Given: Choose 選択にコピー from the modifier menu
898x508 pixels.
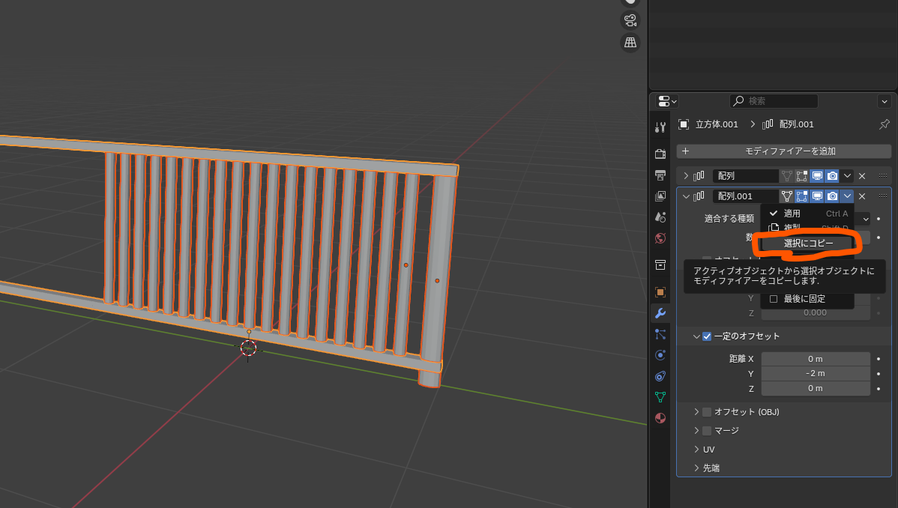Looking at the screenshot, I should point(808,244).
